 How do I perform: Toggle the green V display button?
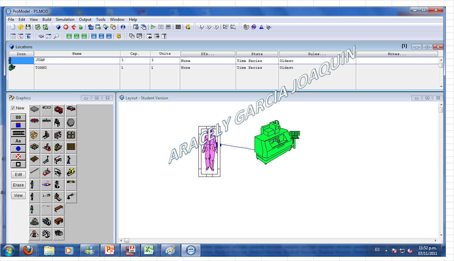click(76, 36)
